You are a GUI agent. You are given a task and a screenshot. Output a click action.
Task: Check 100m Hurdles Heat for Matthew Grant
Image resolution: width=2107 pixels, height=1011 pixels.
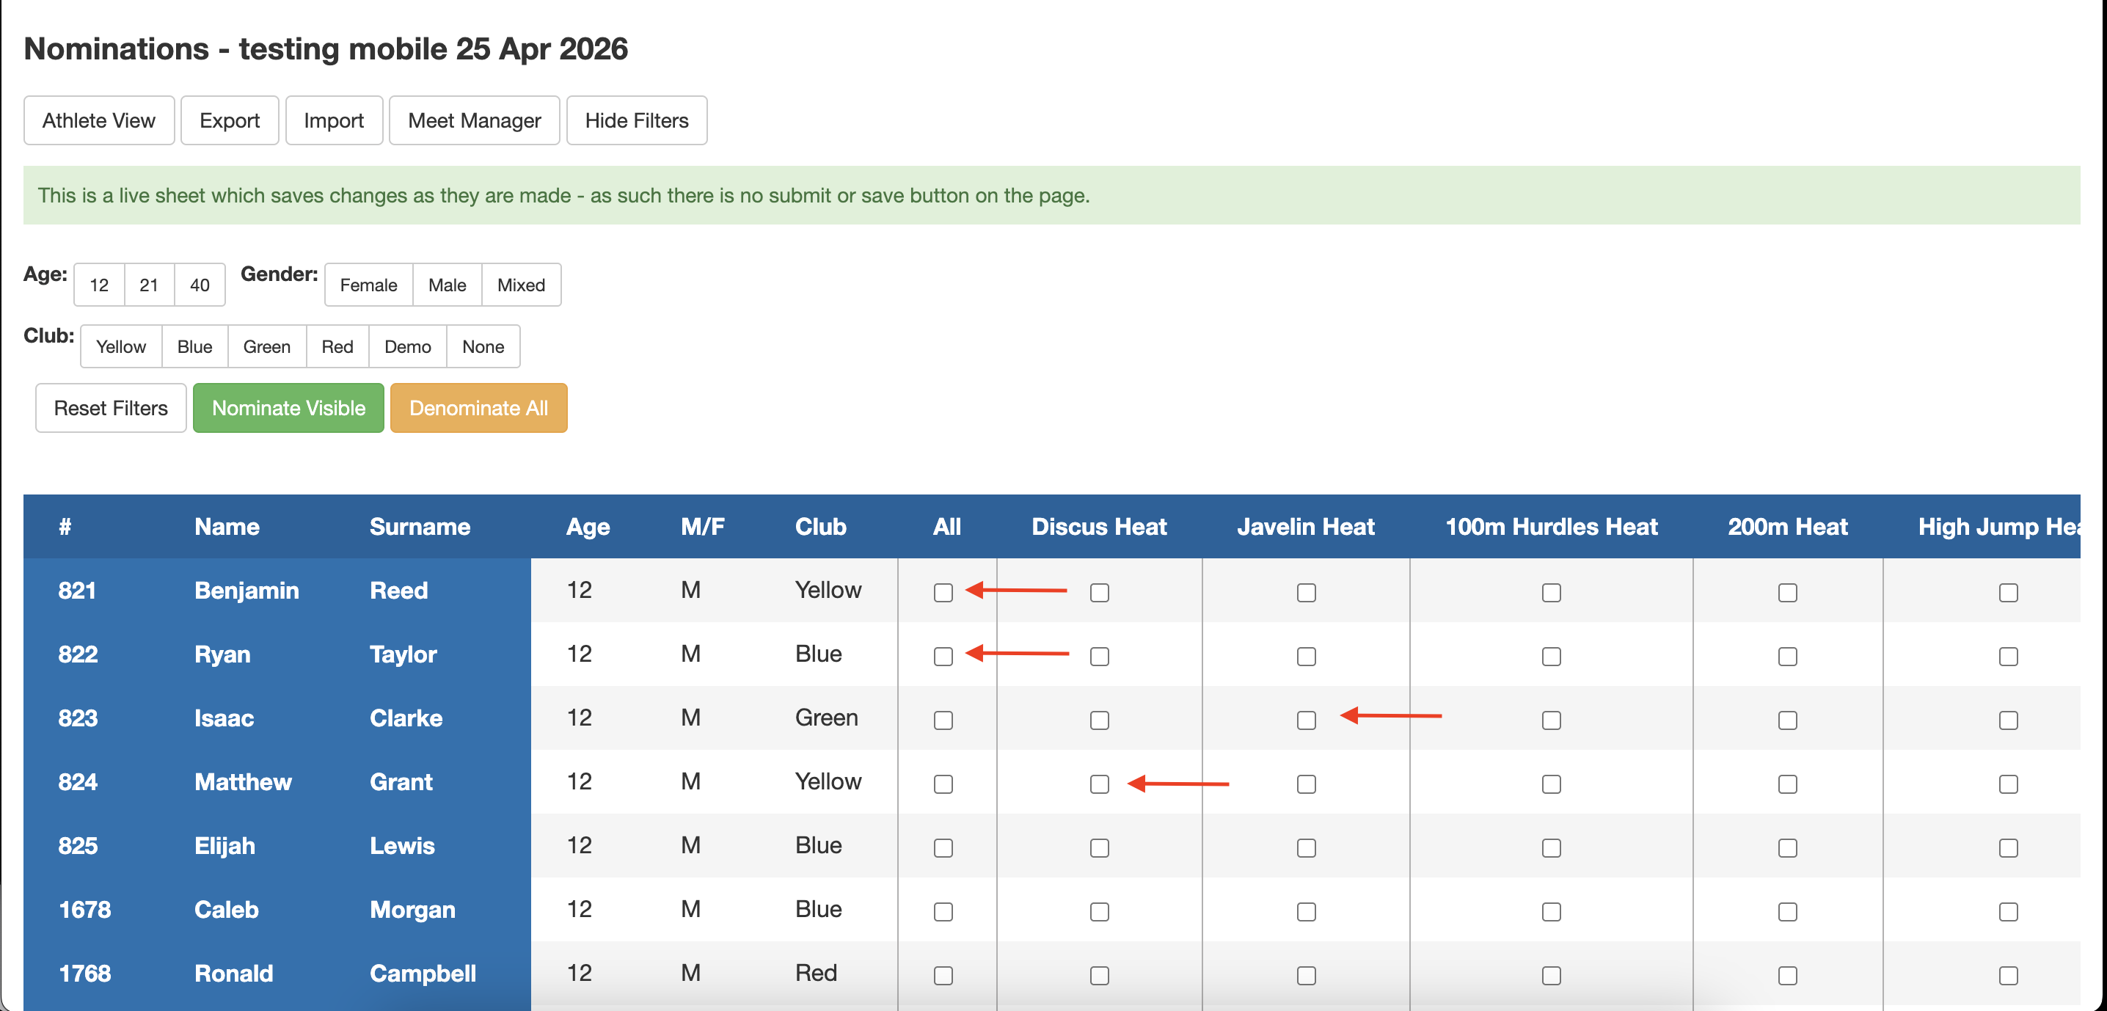(1552, 784)
